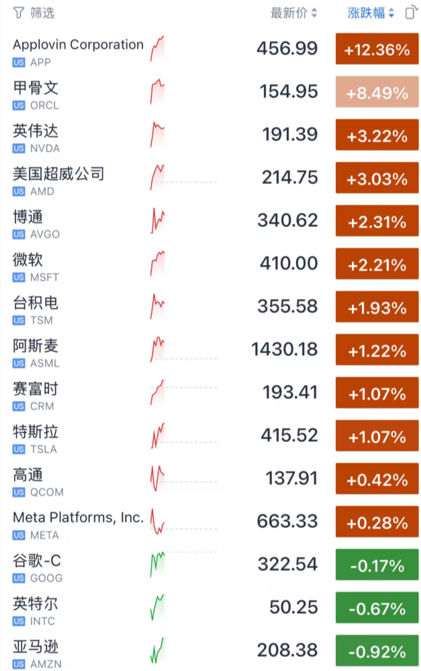Click the US badge next to TSLA
This screenshot has height=671, width=421.
[19, 449]
